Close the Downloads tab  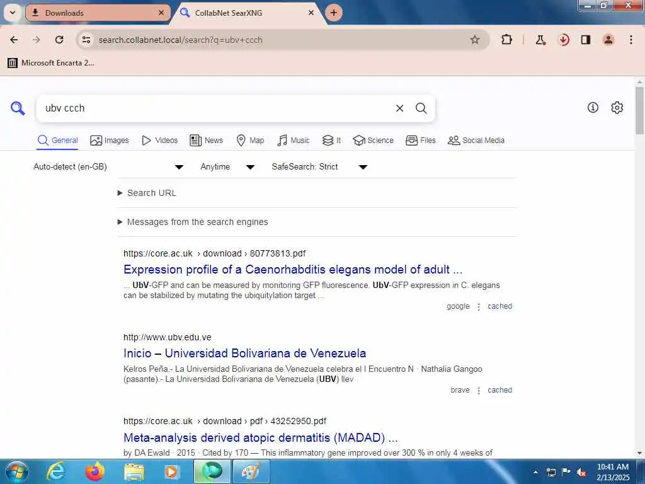(x=161, y=13)
